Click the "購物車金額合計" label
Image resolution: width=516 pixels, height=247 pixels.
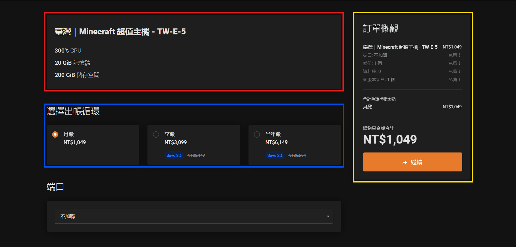tap(378, 128)
